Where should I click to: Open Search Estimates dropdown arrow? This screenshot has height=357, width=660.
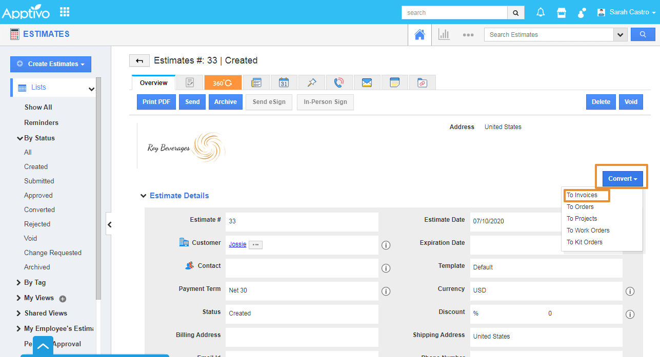(621, 35)
